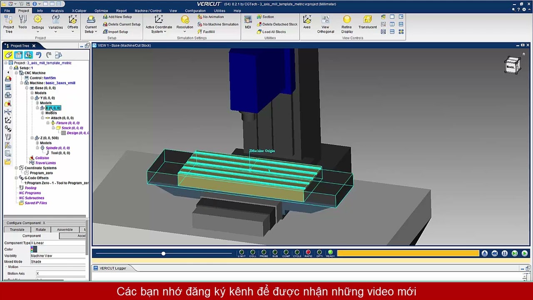Toggle the COLL status light
The height and width of the screenshot is (300, 533).
tap(253, 253)
